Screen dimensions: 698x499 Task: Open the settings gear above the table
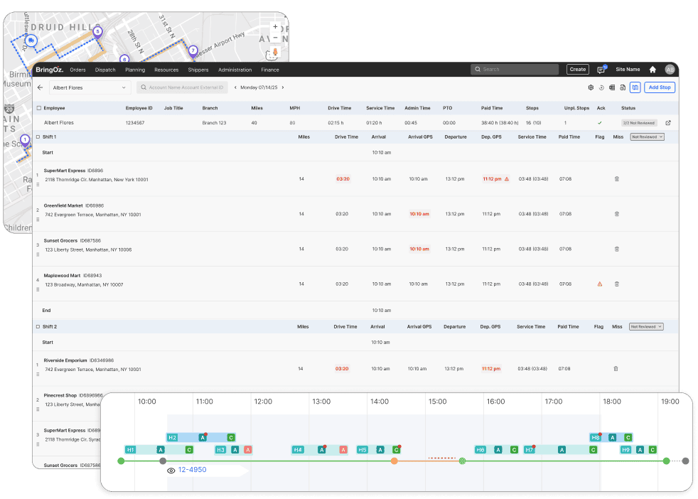[591, 87]
